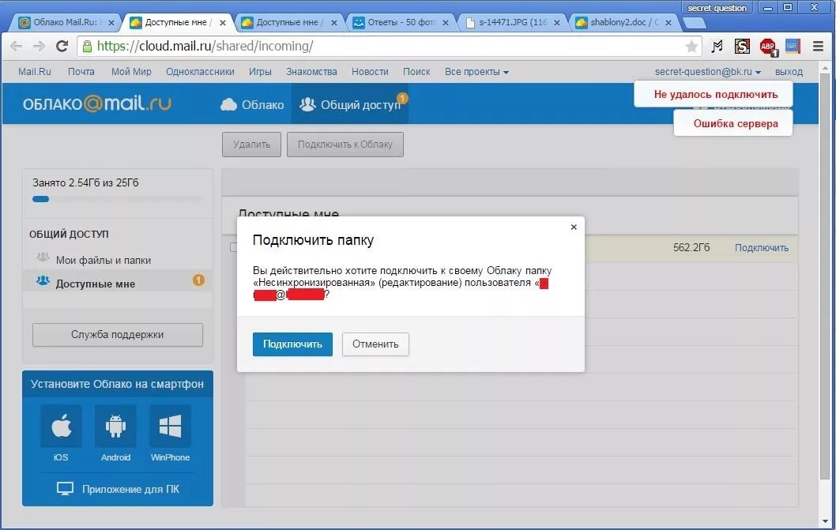This screenshot has height=530, width=836.
Task: Close the Облако Mail.Ru tab
Action: pyautogui.click(x=111, y=22)
